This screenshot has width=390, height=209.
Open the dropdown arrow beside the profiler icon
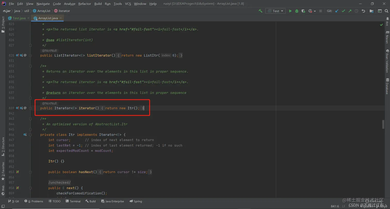pyautogui.click(x=315, y=11)
